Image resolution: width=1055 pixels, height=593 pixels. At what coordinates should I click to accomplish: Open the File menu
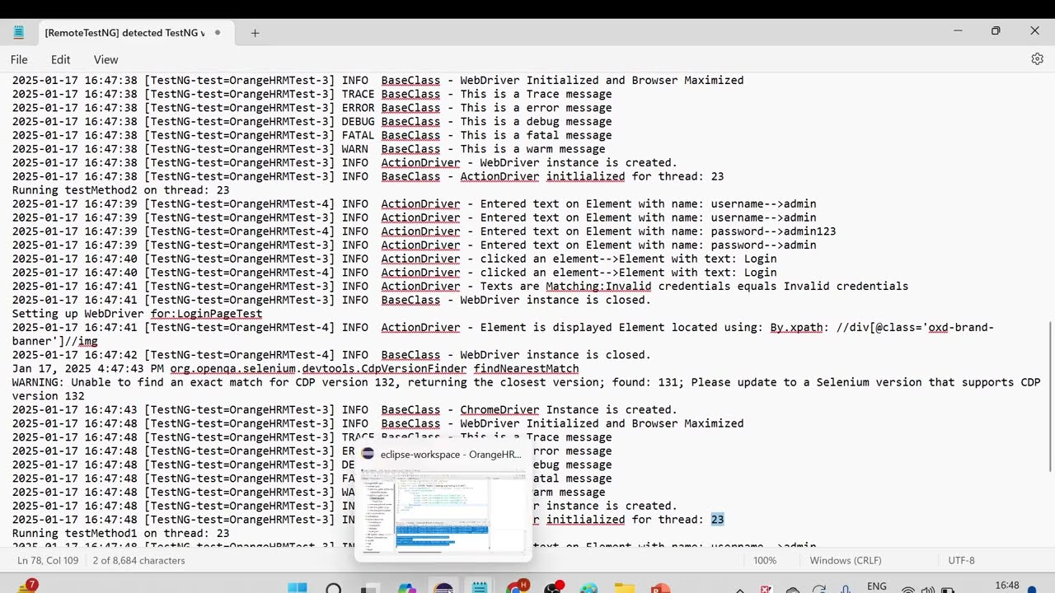click(x=19, y=59)
